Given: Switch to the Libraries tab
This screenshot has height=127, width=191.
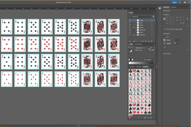Looking at the screenshot, I should [173, 7].
